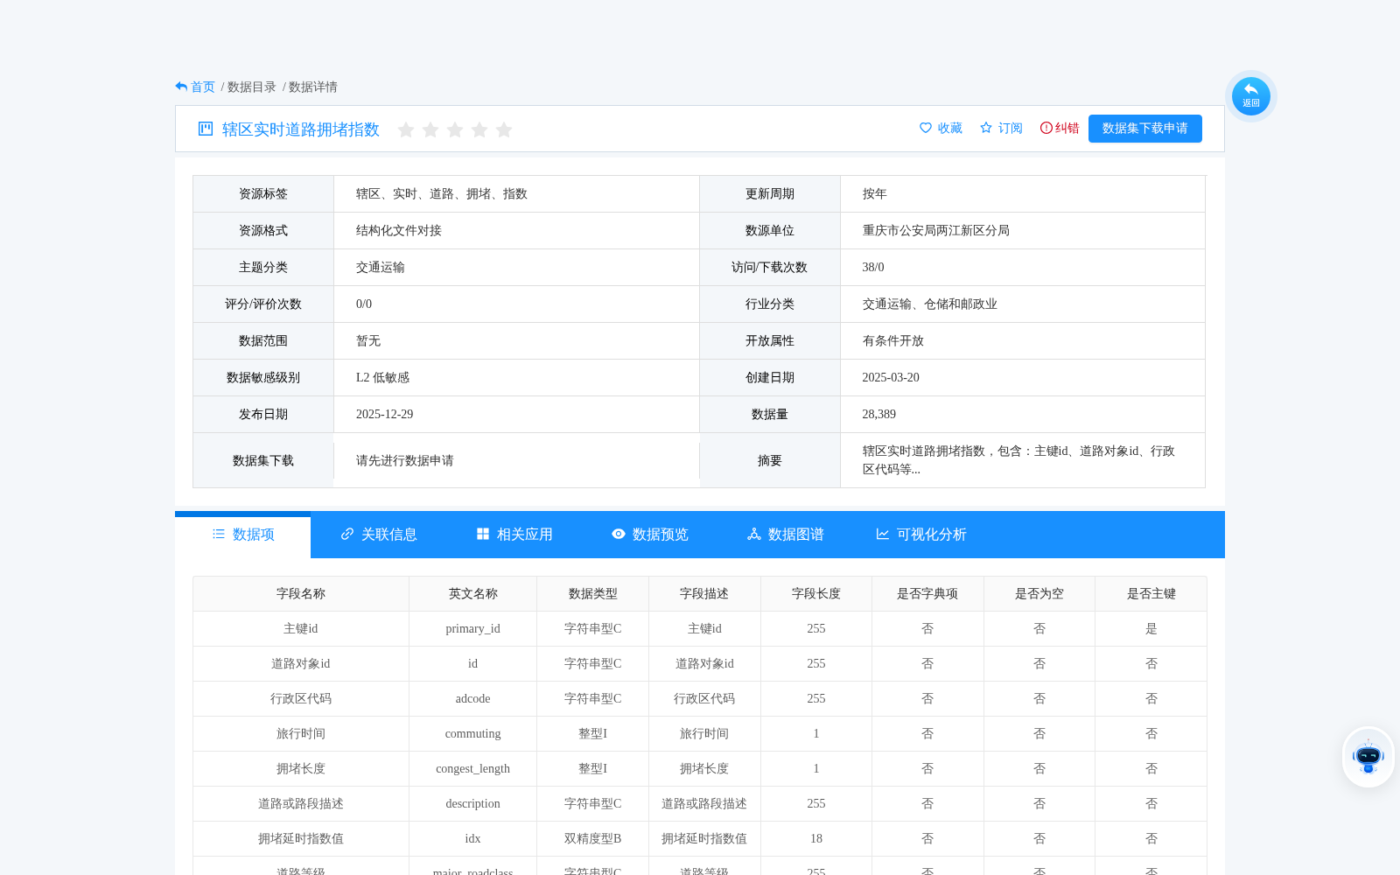The image size is (1400, 875).
Task: Click the 收藏 label
Action: tap(950, 128)
